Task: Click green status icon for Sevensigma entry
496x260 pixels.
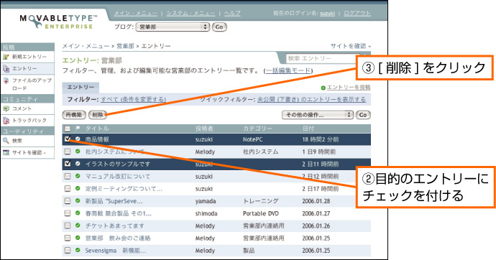Action: (78, 250)
